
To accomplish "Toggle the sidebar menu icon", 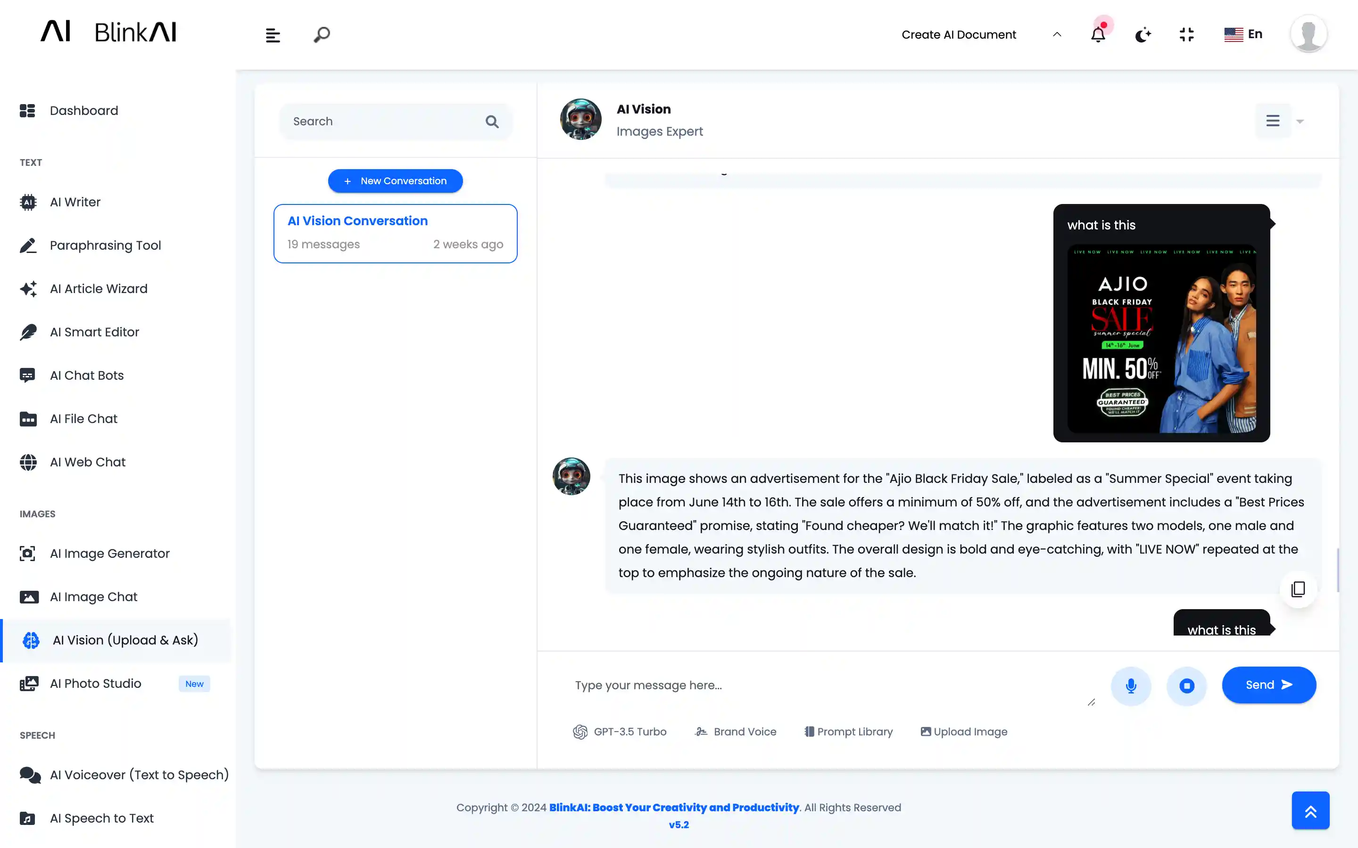I will coord(273,35).
